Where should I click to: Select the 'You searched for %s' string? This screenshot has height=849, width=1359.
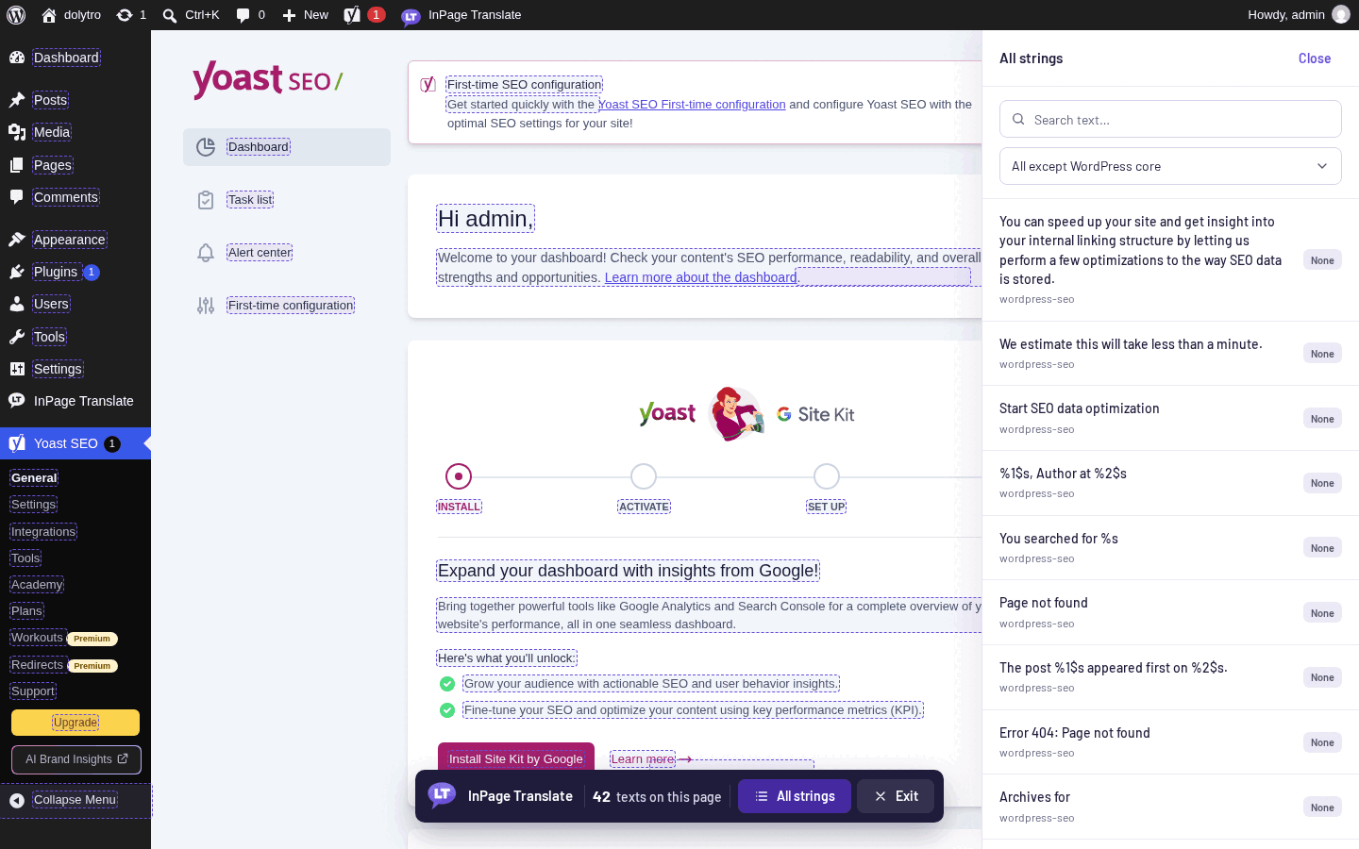[1170, 548]
